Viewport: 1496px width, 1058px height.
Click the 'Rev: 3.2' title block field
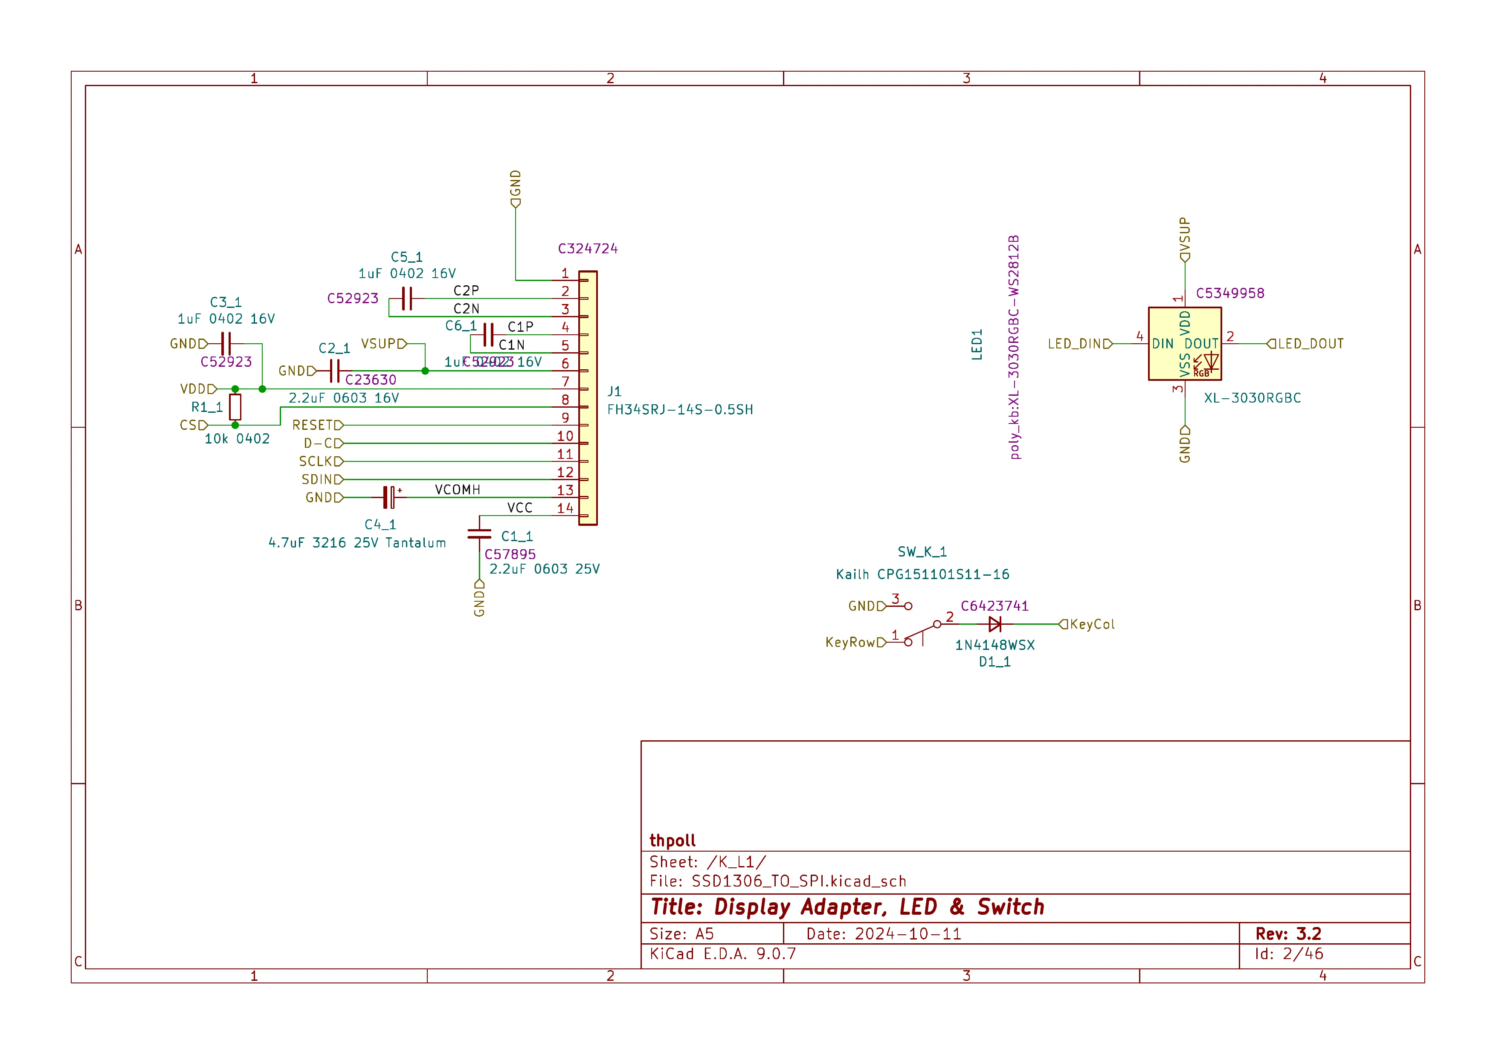(1288, 933)
